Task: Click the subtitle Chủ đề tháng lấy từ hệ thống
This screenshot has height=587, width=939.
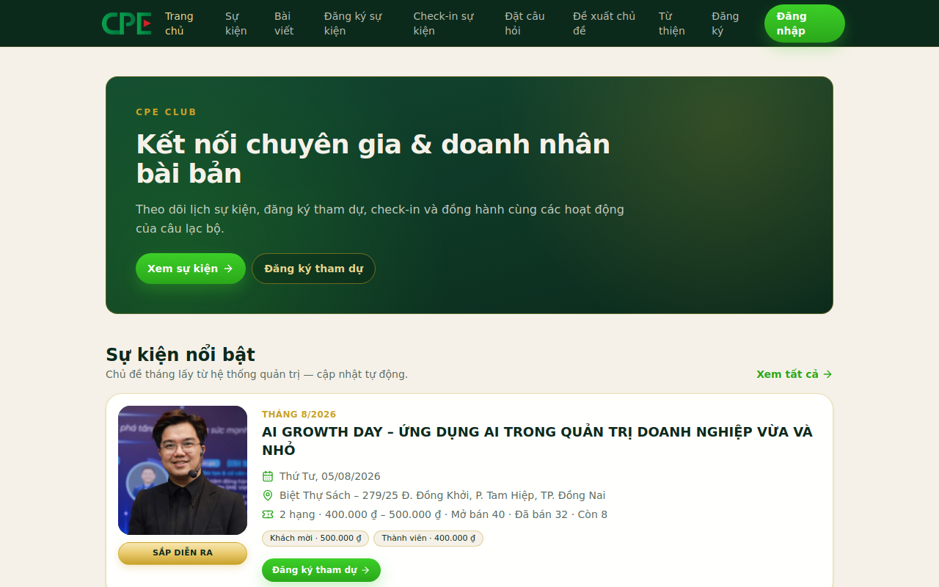Action: click(257, 374)
